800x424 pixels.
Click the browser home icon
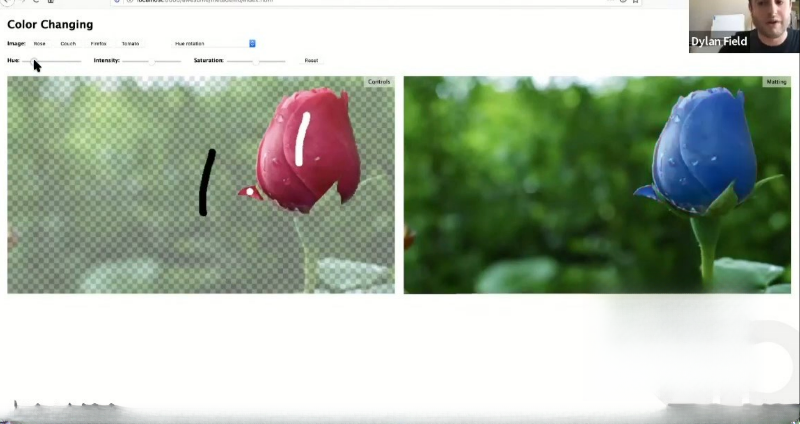[51, 1]
